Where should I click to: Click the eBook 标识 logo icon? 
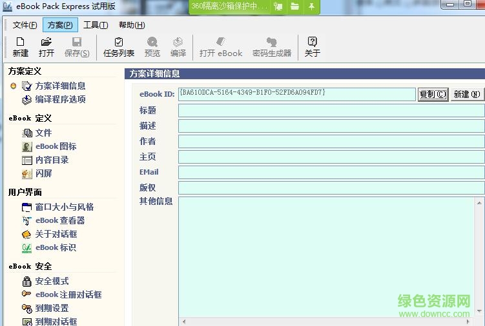pos(27,248)
